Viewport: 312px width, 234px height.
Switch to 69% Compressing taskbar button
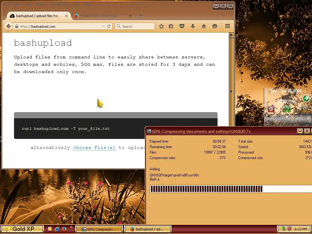point(99,229)
